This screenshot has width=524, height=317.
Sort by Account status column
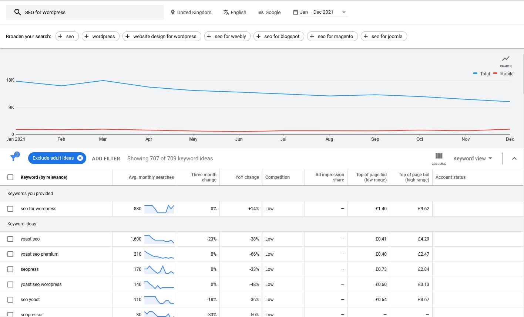pyautogui.click(x=450, y=177)
